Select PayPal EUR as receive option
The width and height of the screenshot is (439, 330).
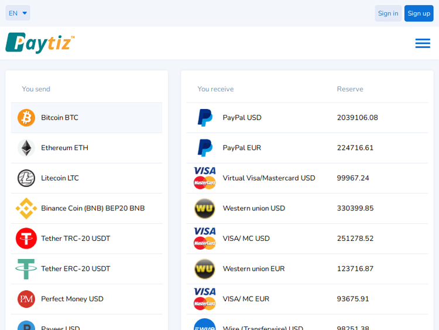coord(242,148)
